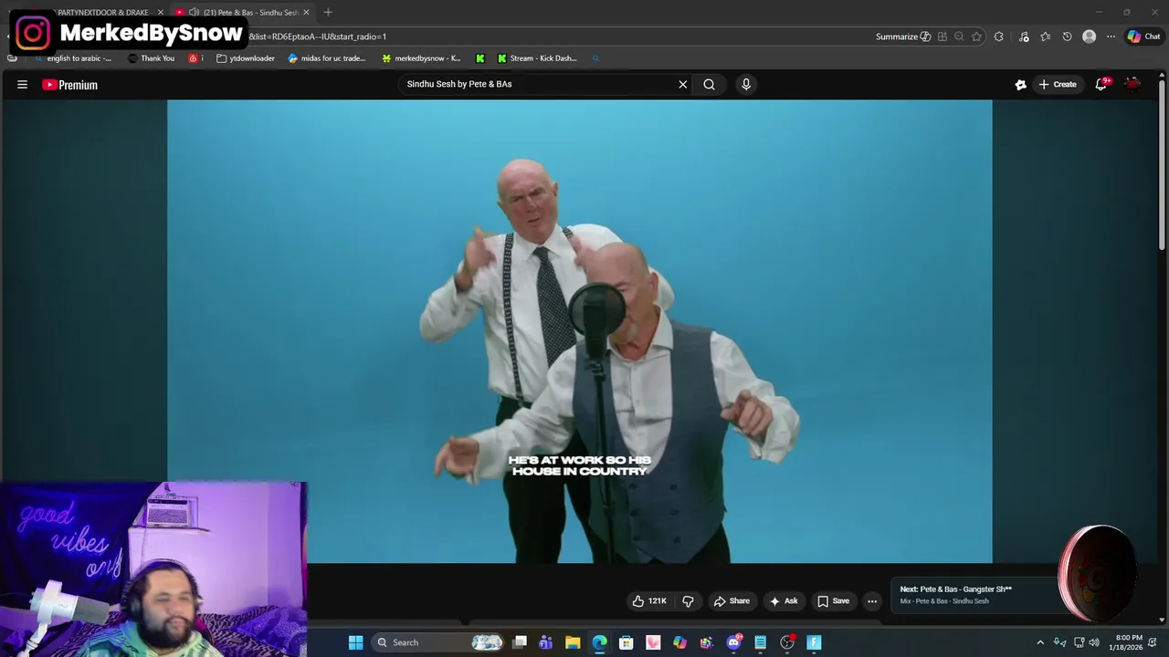This screenshot has height=657, width=1169.
Task: Open the Notepad icon in the taskbar
Action: tap(760, 642)
